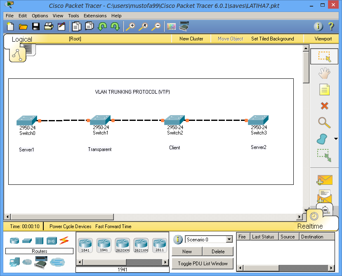This screenshot has width=342, height=276.
Task: Pick the 1941 router thumbnail
Action: [104, 245]
